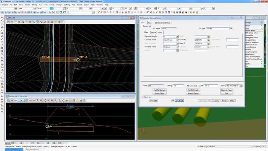Click the pencil icon in top toolbar
Viewport: 268px width, 151px height.
click(x=131, y=8)
